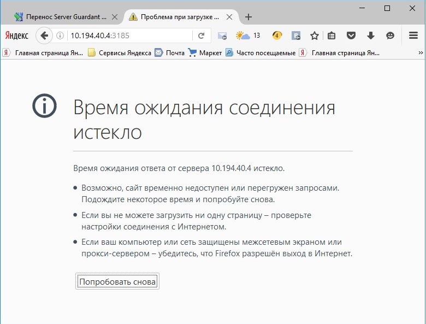Open the Pocket save icon
Screen dimensions: 426x324
click(352, 36)
